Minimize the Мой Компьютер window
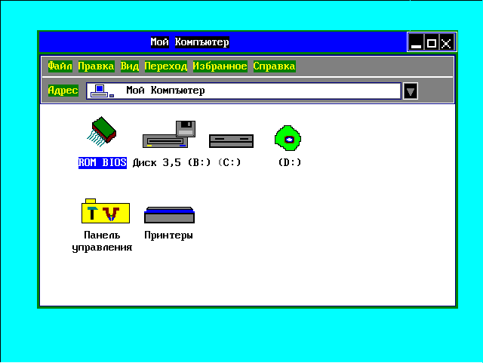The width and height of the screenshot is (483, 363). click(416, 42)
